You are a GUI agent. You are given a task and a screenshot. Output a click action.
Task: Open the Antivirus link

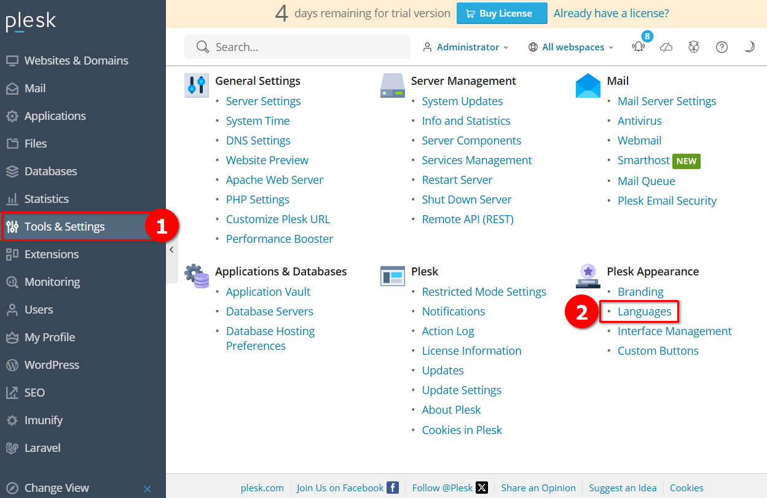640,121
